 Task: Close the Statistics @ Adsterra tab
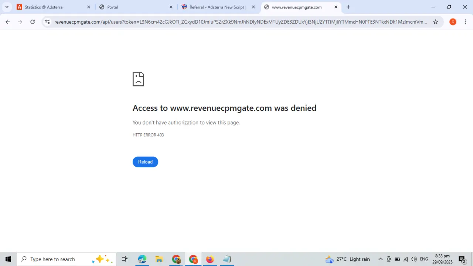89,7
